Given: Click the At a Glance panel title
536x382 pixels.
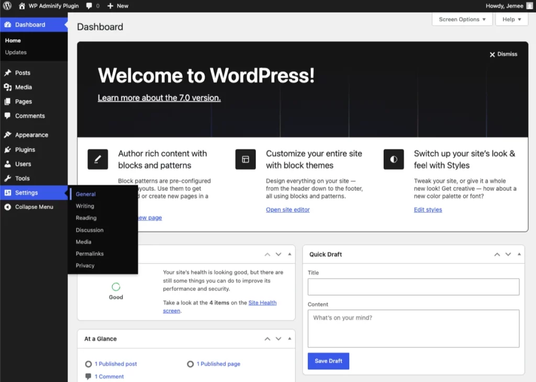Looking at the screenshot, I should pyautogui.click(x=100, y=339).
